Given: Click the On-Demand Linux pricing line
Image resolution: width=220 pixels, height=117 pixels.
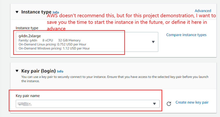Looking at the screenshot, I should 52,44.
